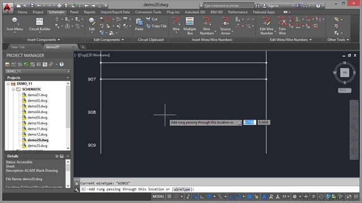The width and height of the screenshot is (362, 203).
Task: Switch to the Panel ribbon tab
Action: 74,12
